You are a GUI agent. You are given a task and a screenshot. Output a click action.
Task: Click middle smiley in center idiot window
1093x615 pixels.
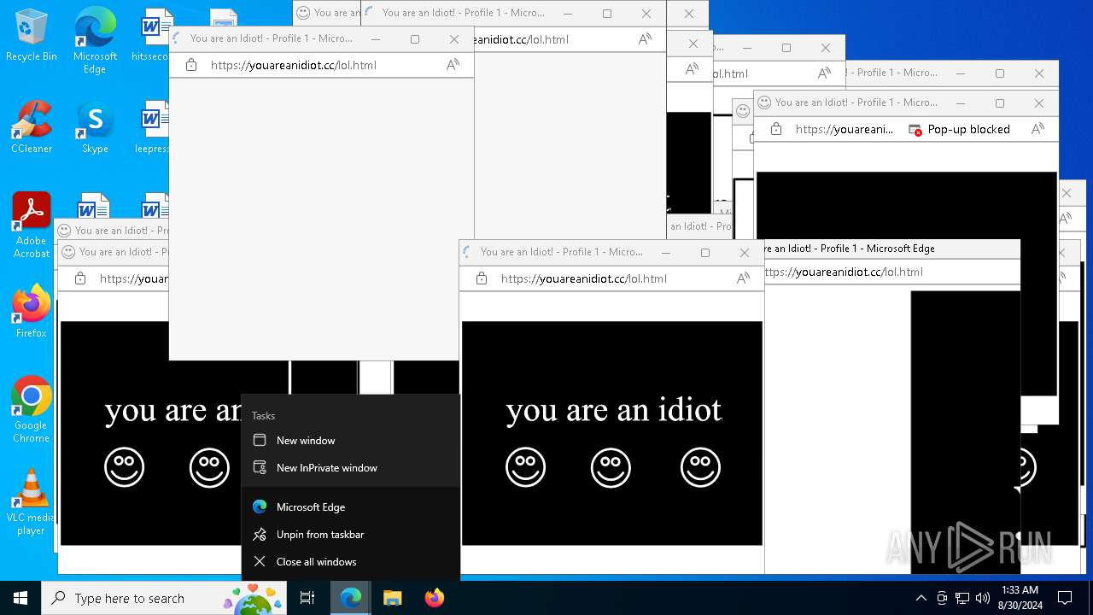click(611, 467)
